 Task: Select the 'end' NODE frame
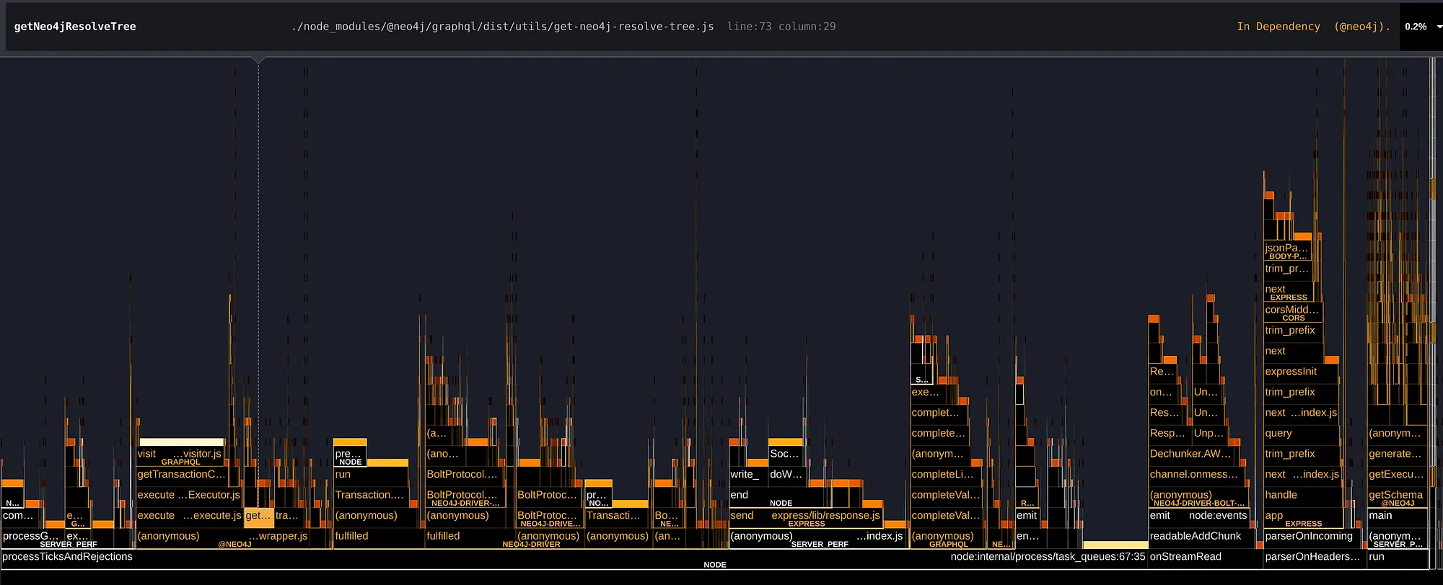780,497
